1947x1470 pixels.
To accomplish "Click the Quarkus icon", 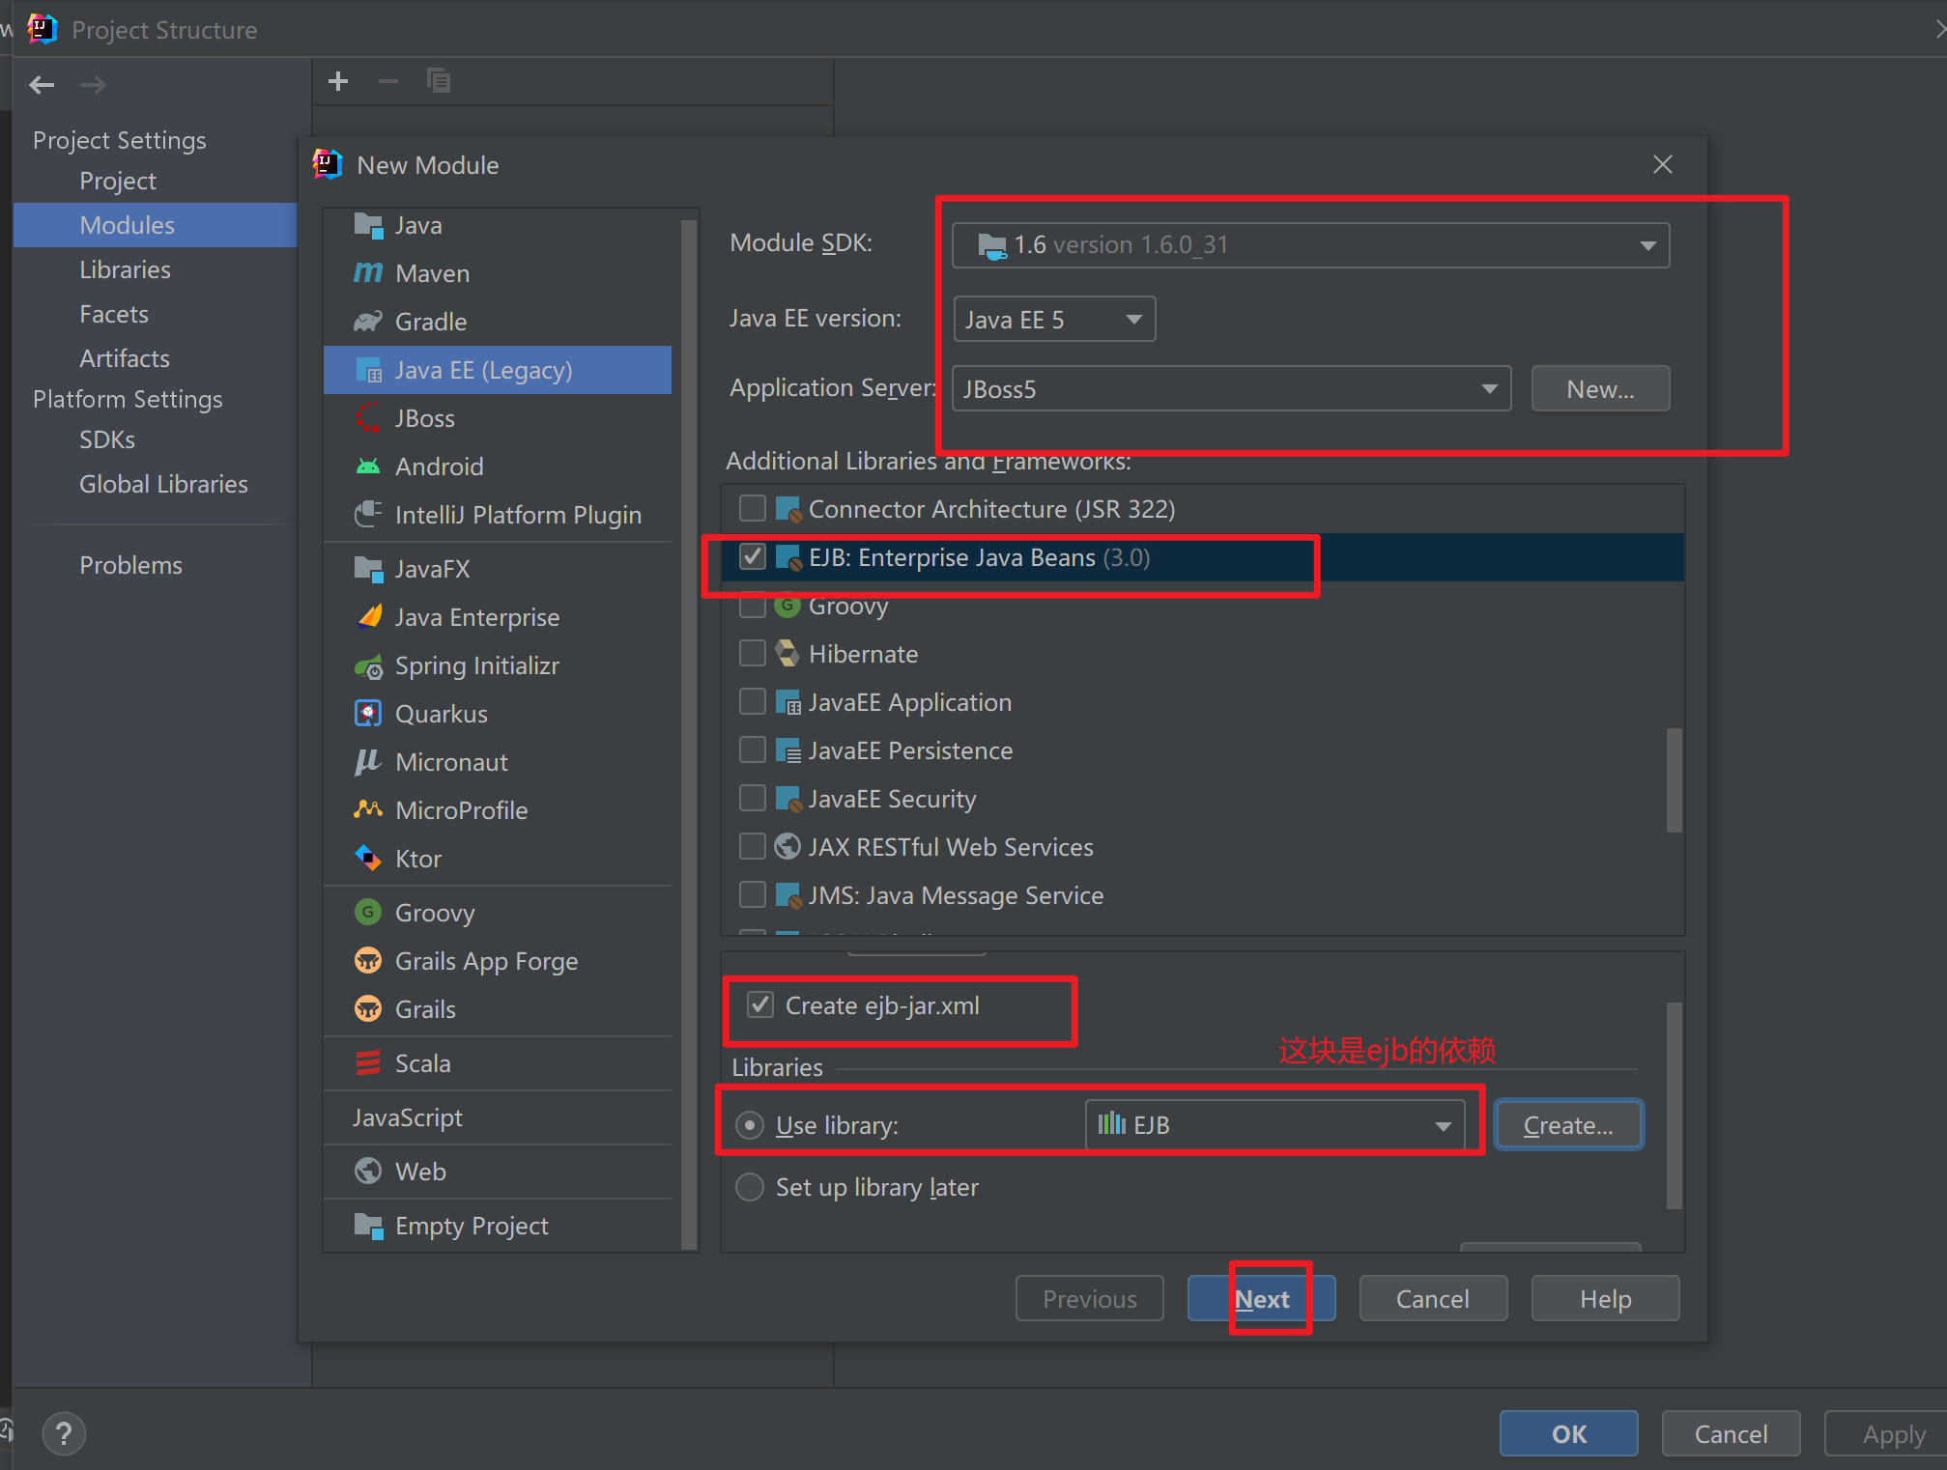I will pos(368,714).
